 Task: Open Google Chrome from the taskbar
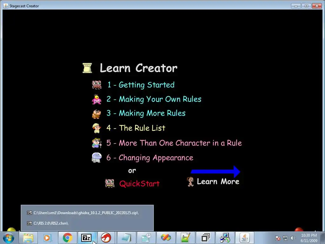pos(67,238)
